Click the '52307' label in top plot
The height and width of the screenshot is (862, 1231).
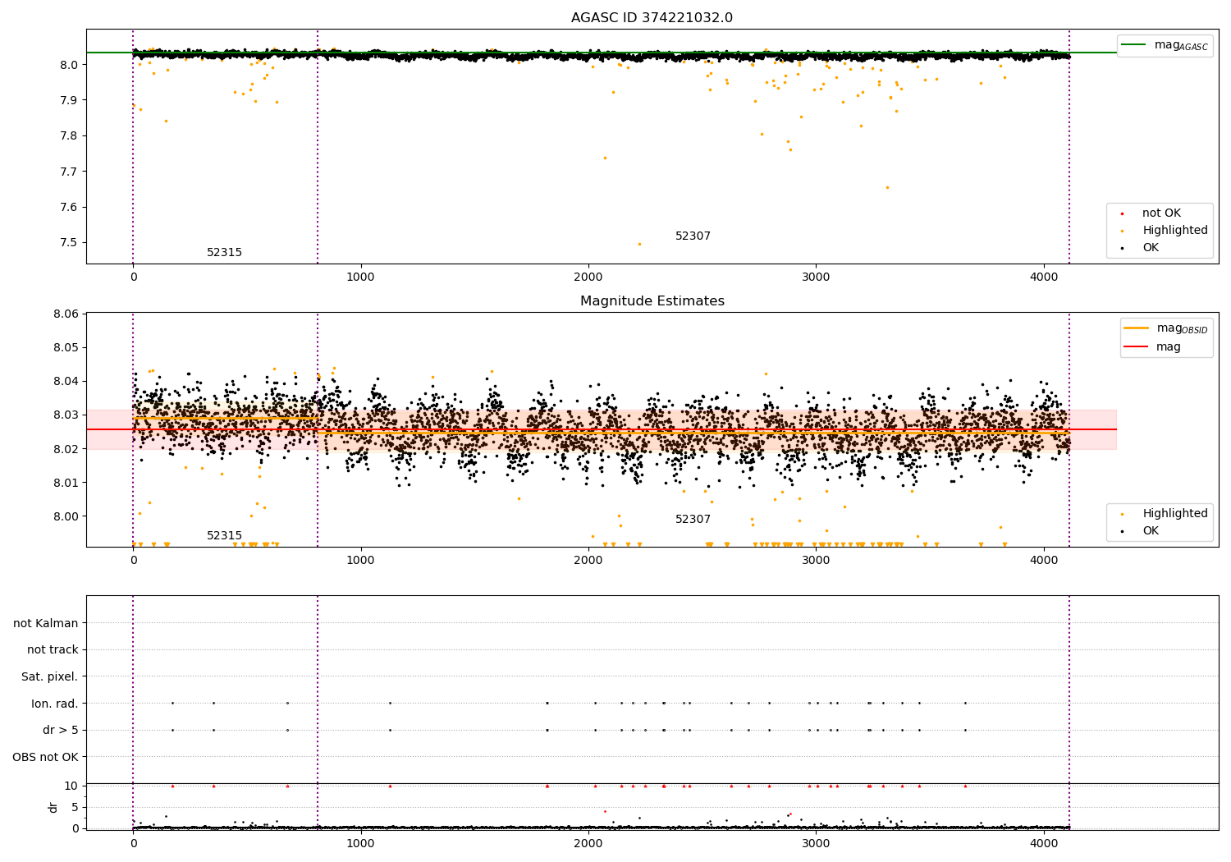point(693,236)
